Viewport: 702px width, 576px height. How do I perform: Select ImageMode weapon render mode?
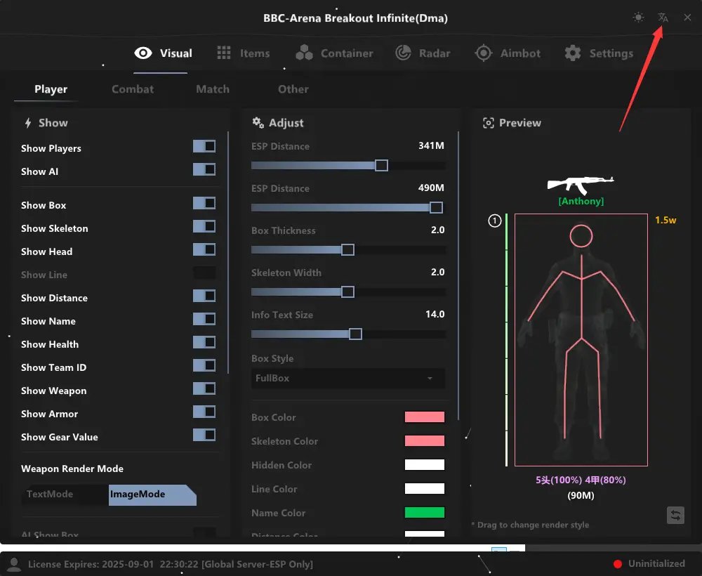(136, 495)
